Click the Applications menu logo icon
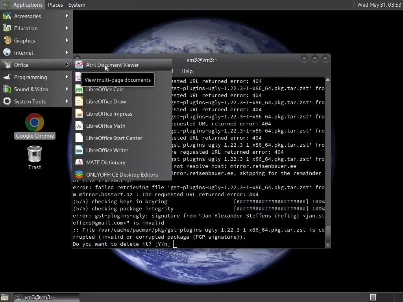Screen dimensions: 403x302 click(7, 5)
